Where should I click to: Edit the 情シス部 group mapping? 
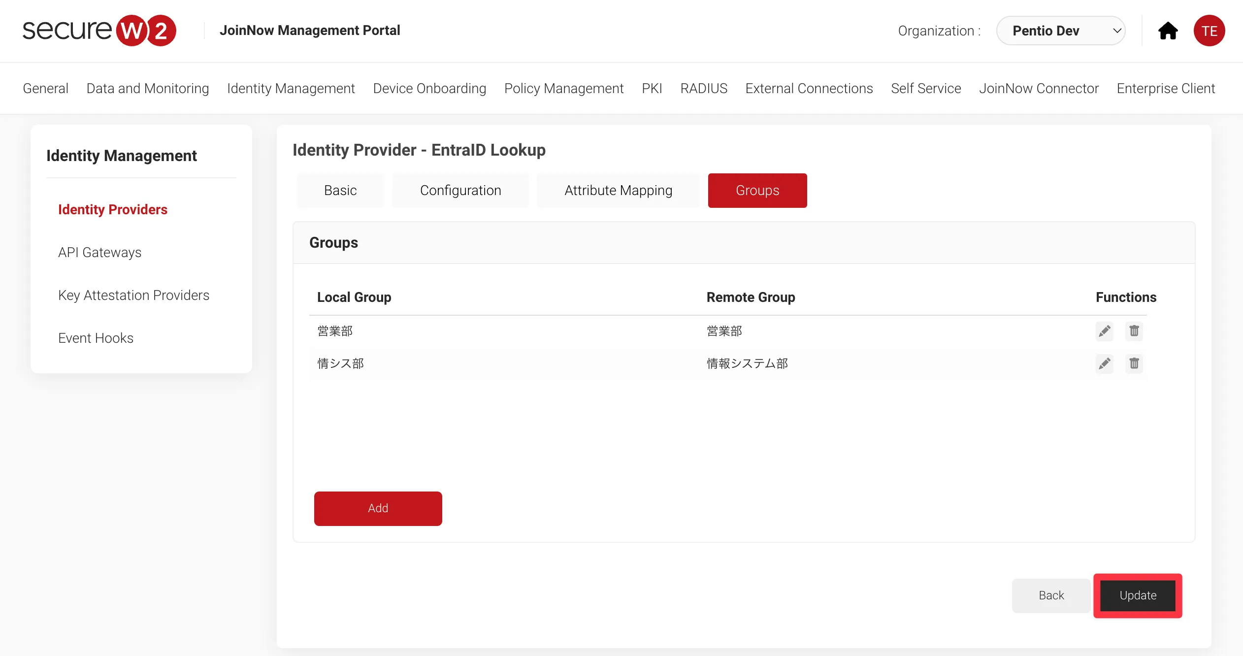coord(1105,363)
